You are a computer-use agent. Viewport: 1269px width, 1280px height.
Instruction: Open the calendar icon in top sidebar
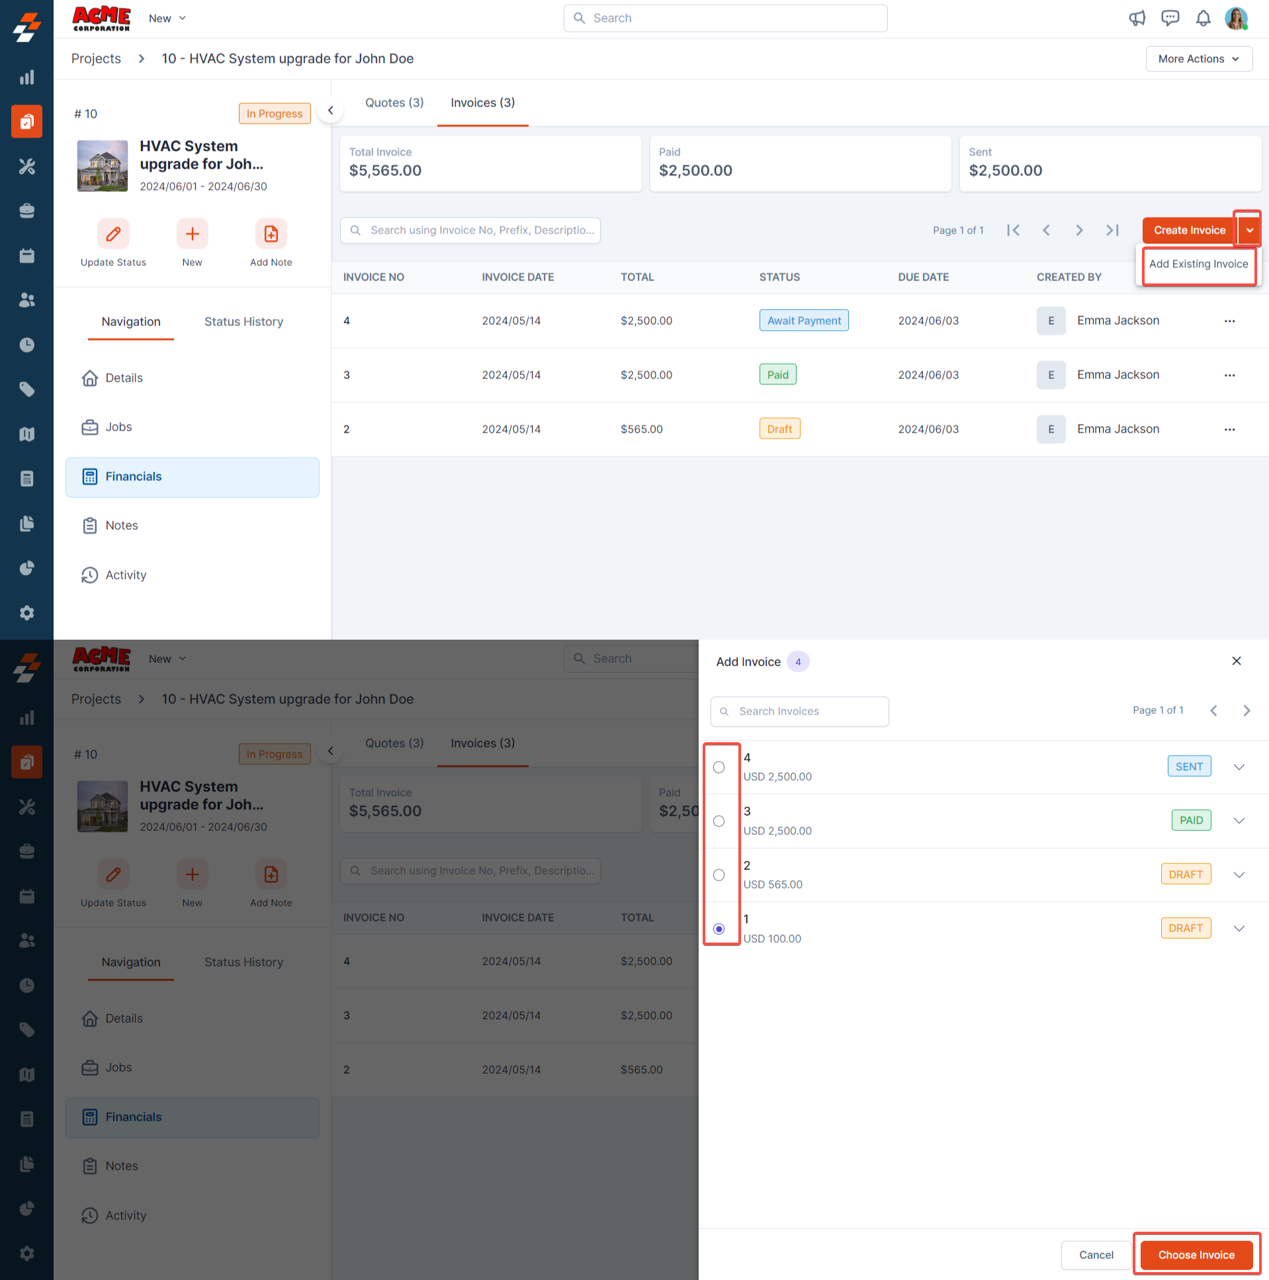(26, 256)
